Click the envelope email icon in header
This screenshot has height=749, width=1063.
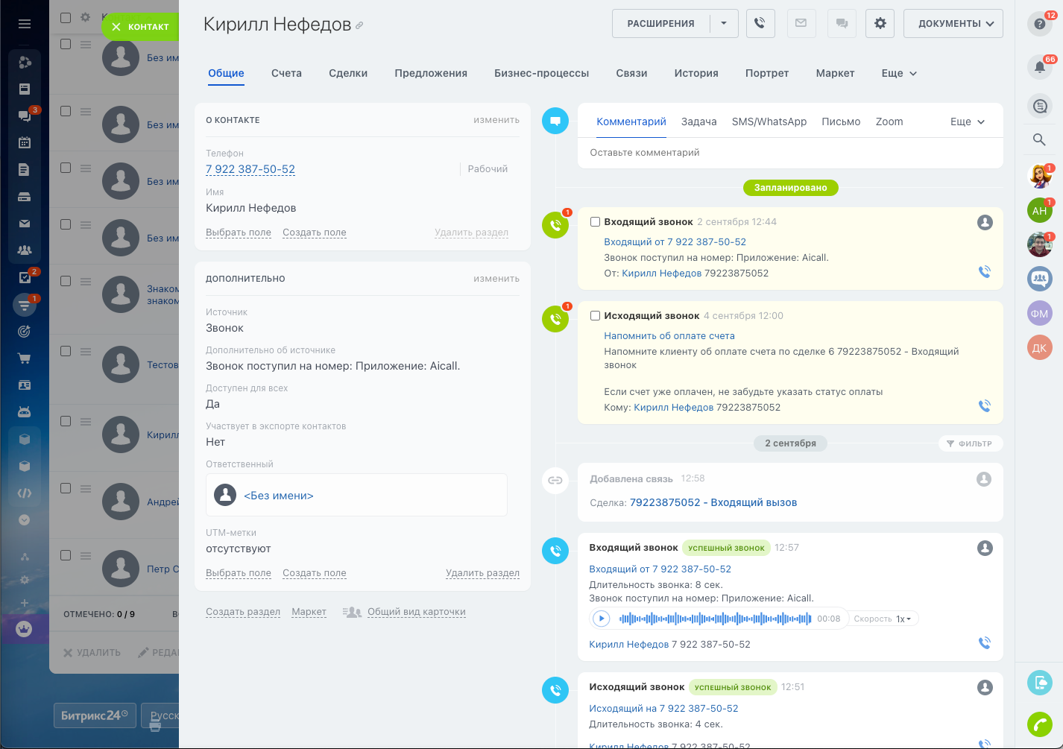(x=801, y=23)
